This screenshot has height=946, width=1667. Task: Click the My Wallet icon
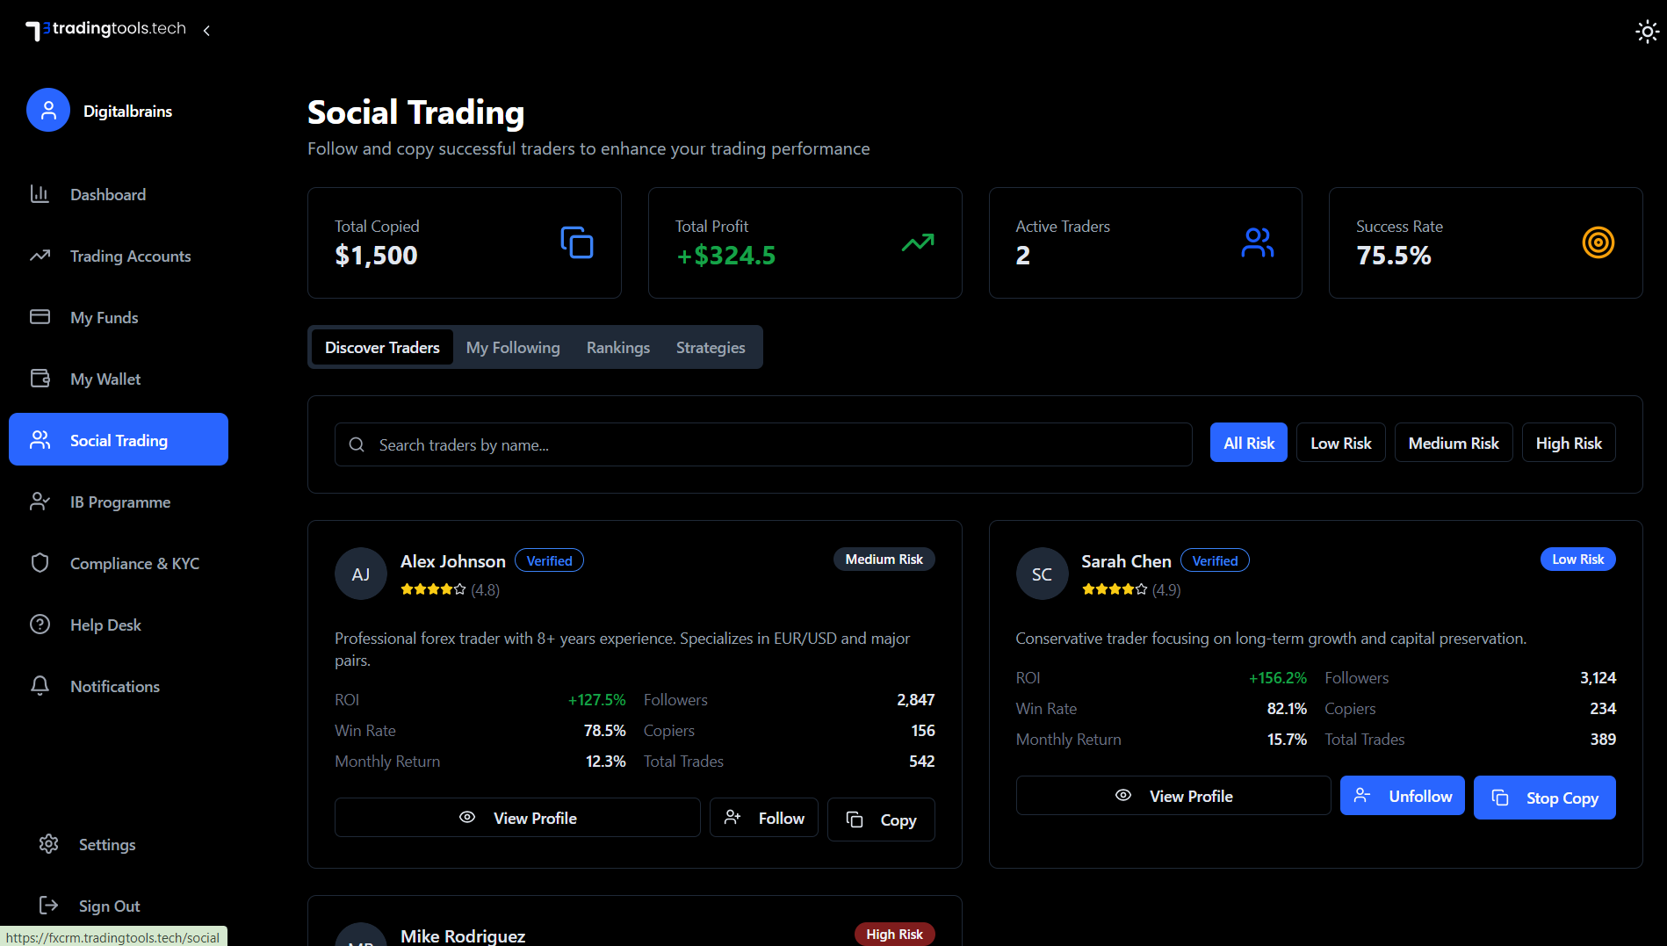(40, 379)
